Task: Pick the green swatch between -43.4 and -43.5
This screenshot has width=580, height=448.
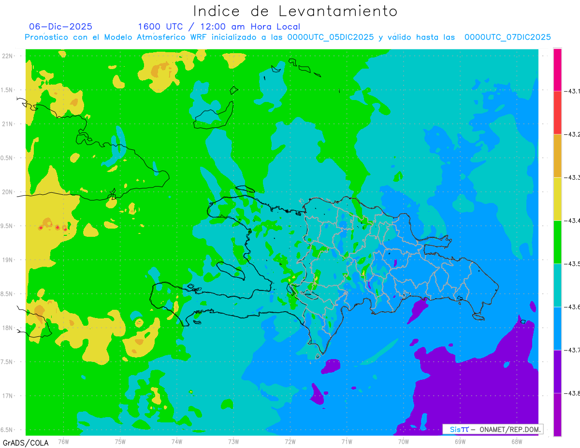Action: 557,242
